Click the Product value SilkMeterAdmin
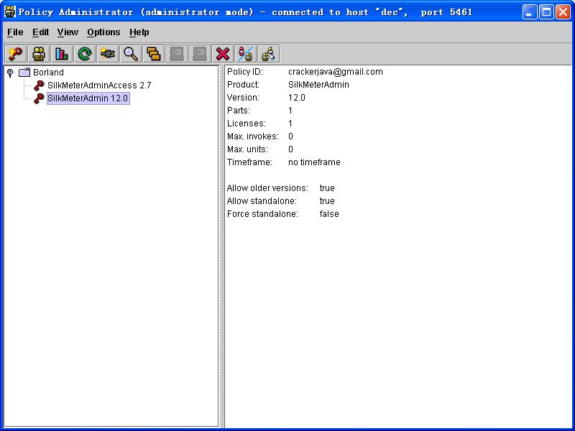Screen dimensions: 575x431 point(318,85)
